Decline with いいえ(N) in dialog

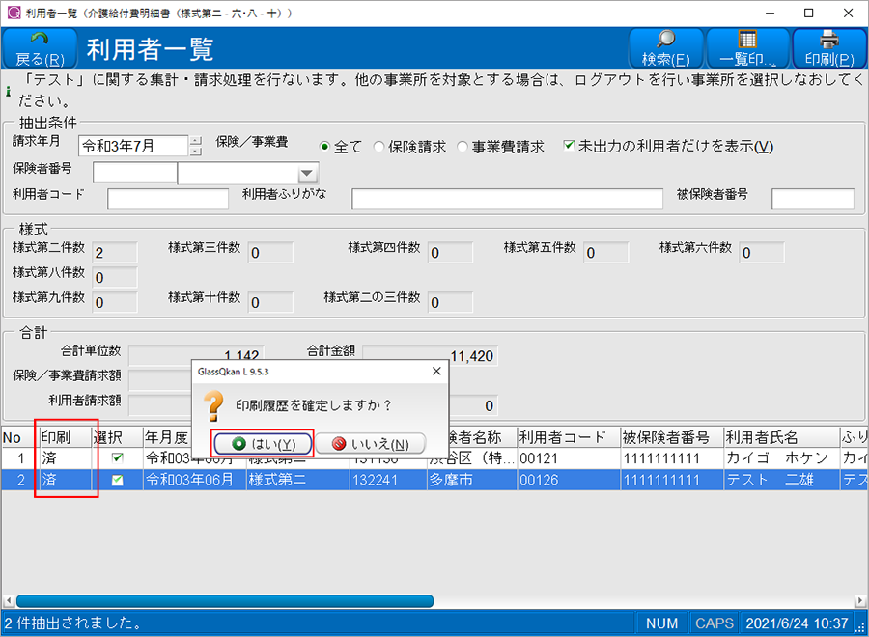[x=370, y=444]
